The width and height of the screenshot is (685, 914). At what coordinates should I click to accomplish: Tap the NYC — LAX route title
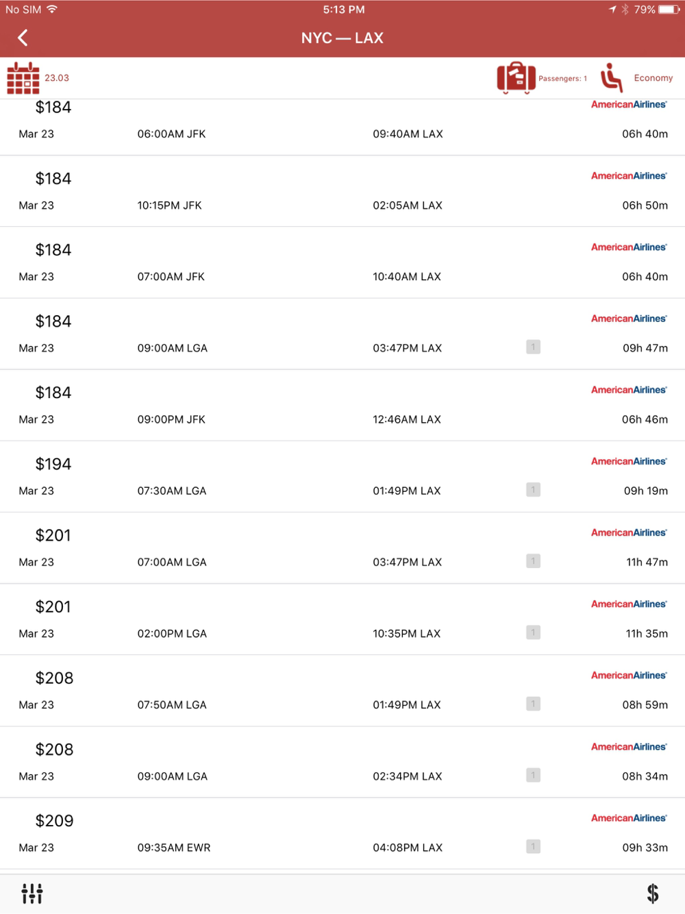coord(342,38)
